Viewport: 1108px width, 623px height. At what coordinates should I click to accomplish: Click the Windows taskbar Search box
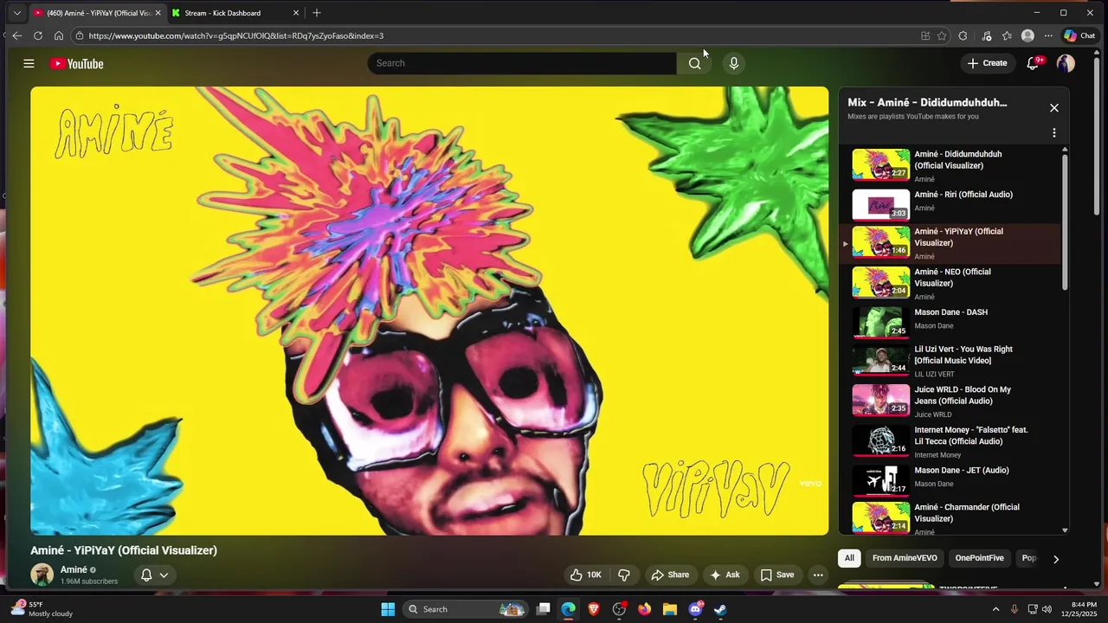pos(466,609)
